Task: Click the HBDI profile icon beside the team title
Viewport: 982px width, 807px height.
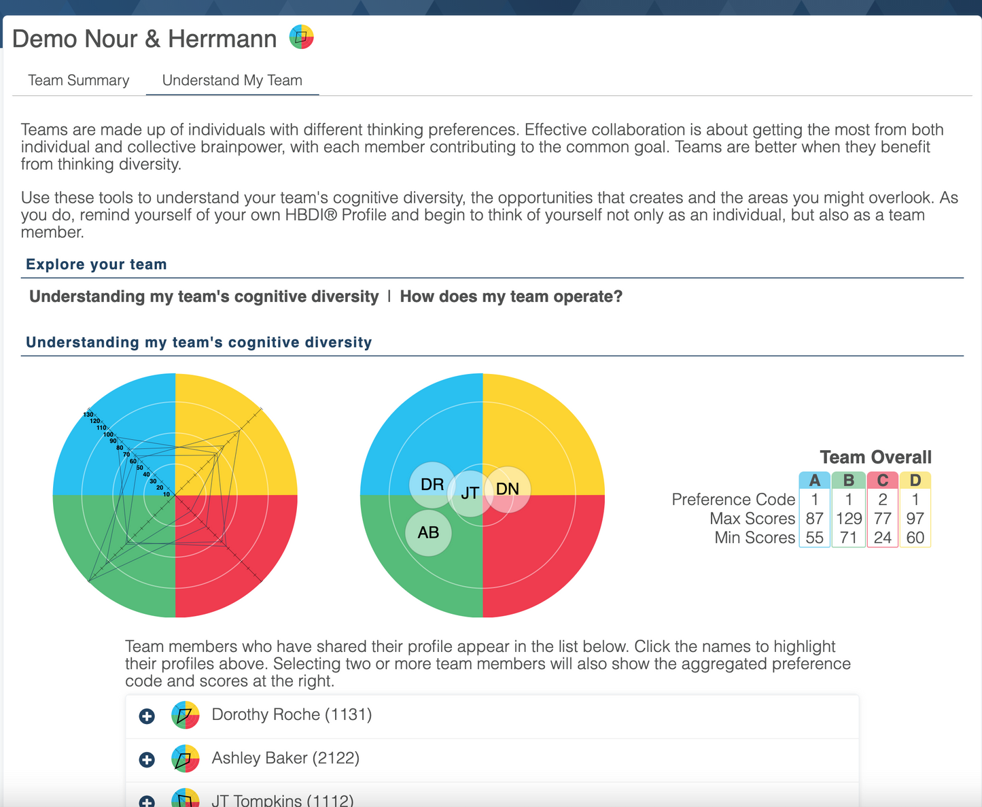Action: tap(301, 37)
